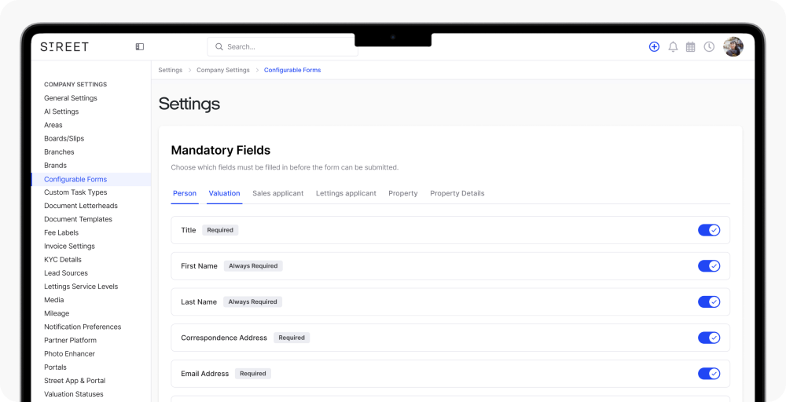Open Document Templates in sidebar
786x402 pixels.
point(78,219)
